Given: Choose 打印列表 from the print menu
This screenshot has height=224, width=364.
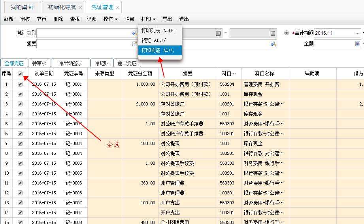Looking at the screenshot, I should [x=160, y=30].
